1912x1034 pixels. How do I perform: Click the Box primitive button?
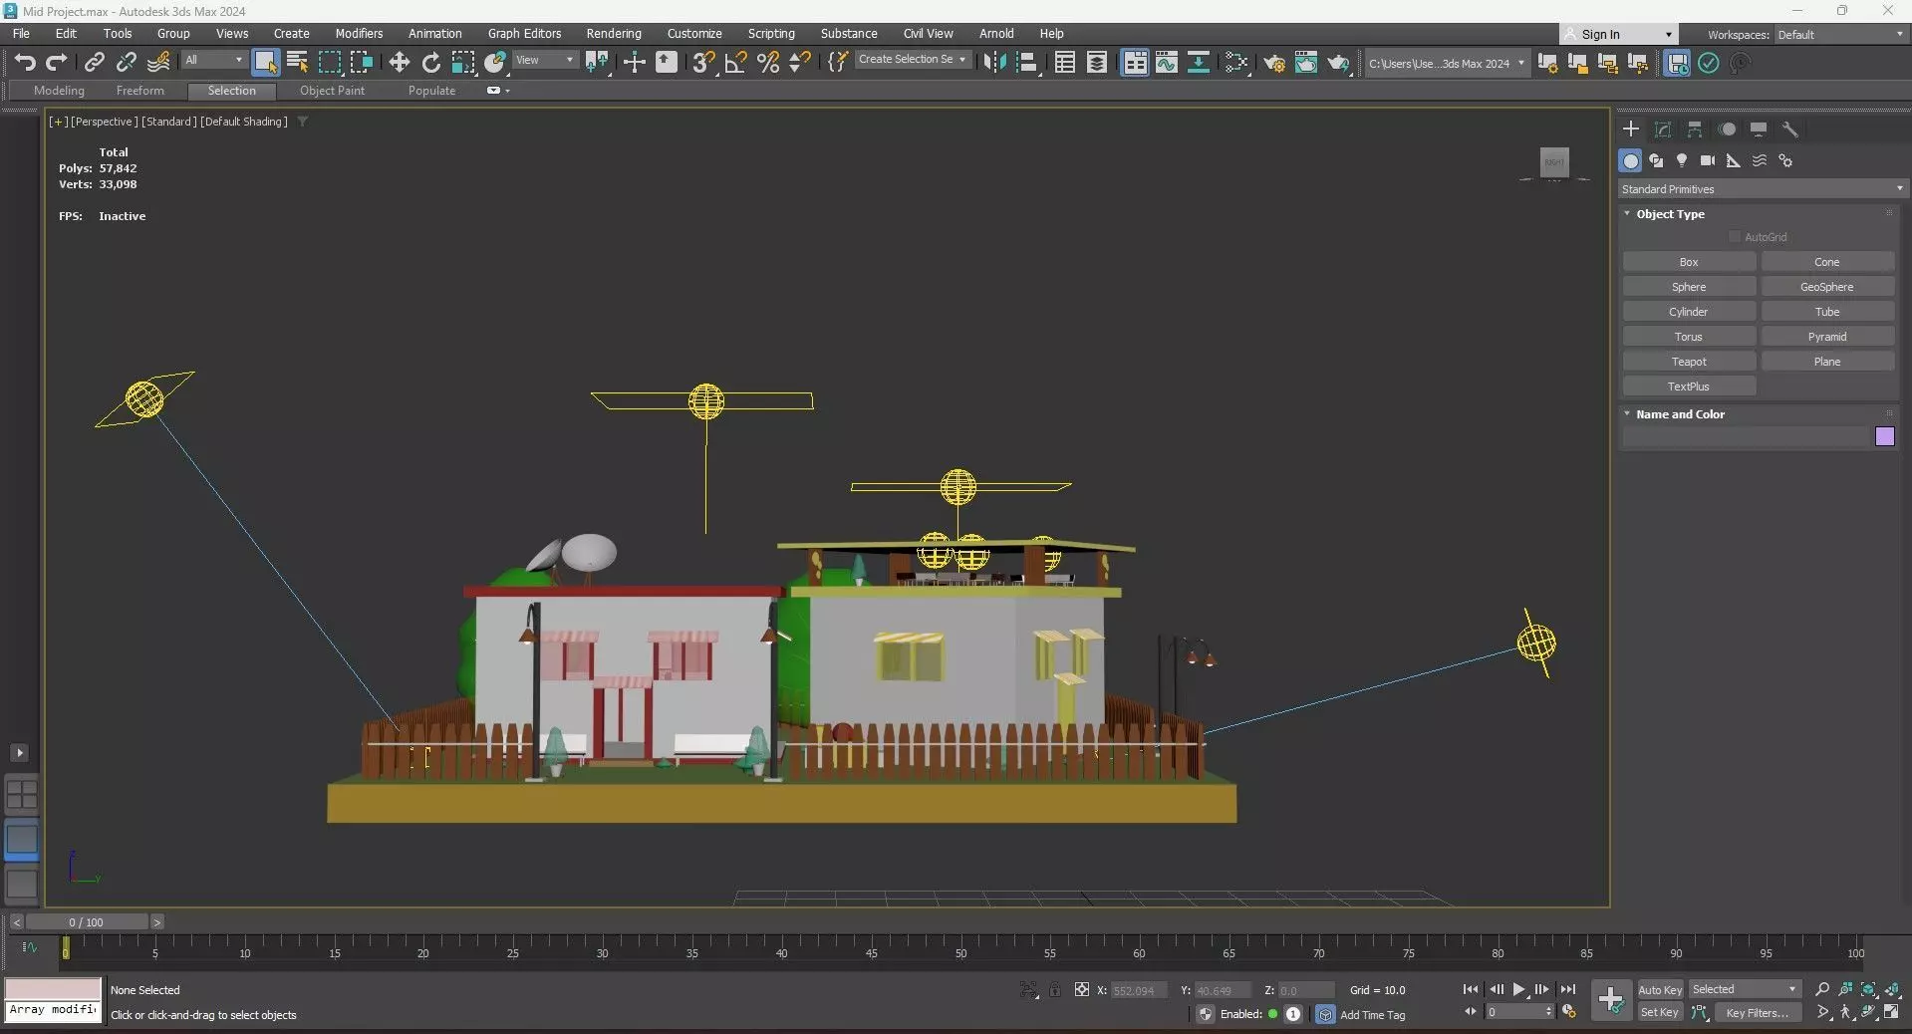1689,262
